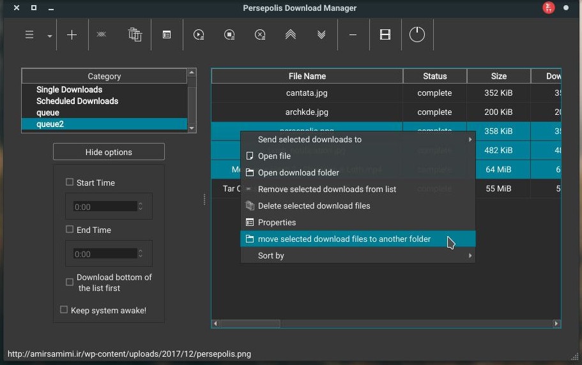Expand the Sort by submenu
Viewport: 582px width, 365px height.
(x=358, y=256)
